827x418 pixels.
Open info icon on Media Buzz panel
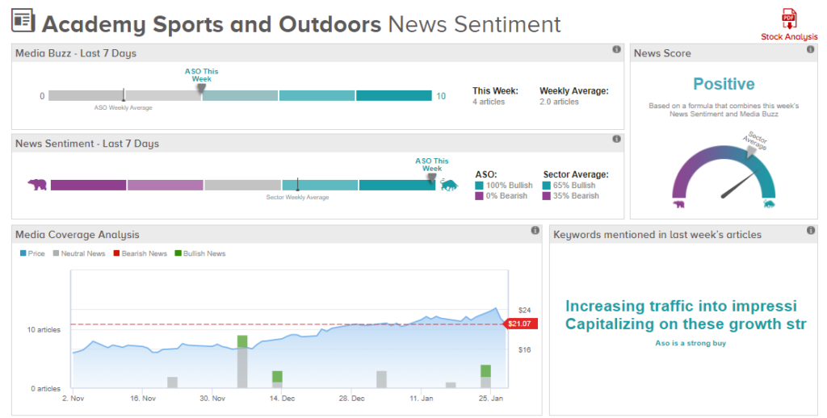616,49
